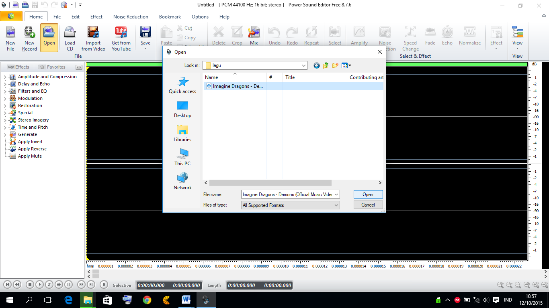Toggle loop playback in transport bar
The height and width of the screenshot is (308, 549).
[x=49, y=285]
